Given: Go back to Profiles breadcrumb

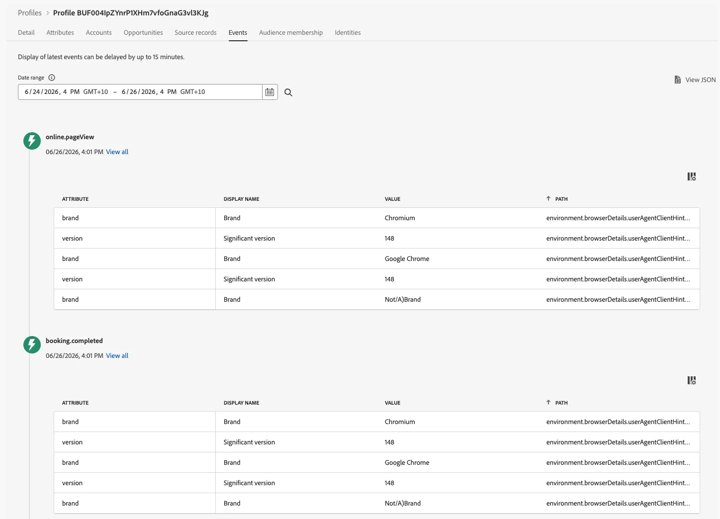Looking at the screenshot, I should pyautogui.click(x=30, y=13).
